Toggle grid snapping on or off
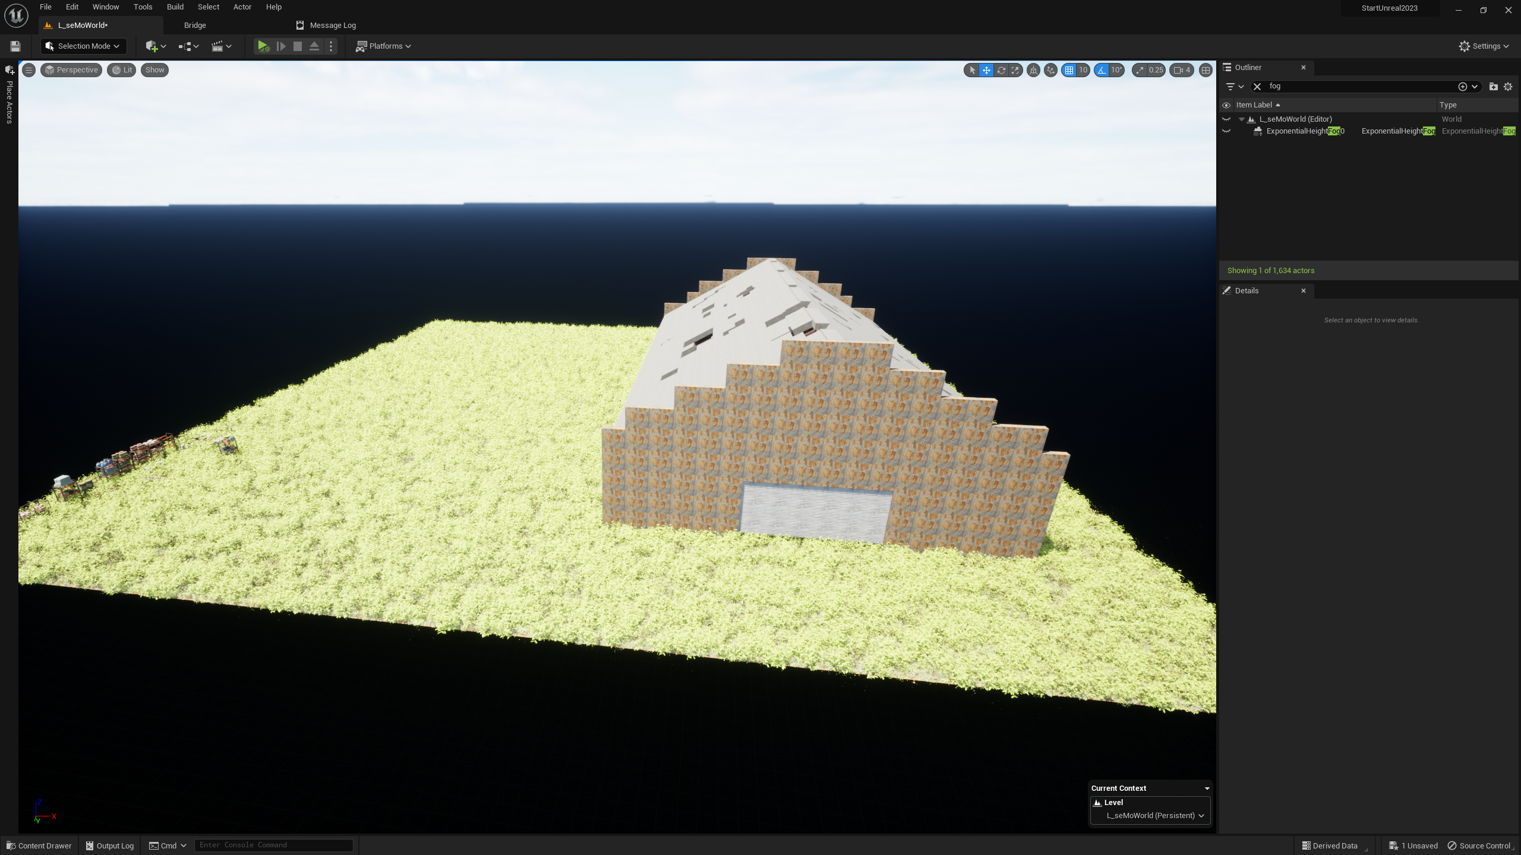 coord(1069,70)
